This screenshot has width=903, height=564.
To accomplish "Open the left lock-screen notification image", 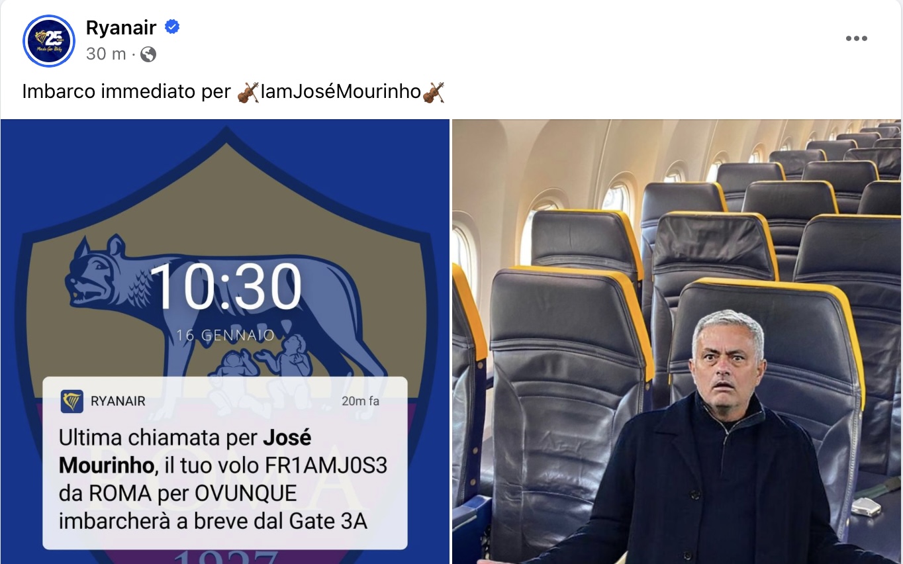I will tap(225, 342).
